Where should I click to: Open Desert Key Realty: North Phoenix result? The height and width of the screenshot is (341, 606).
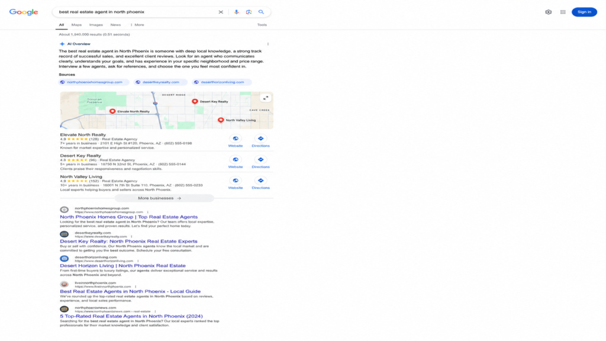point(128,242)
